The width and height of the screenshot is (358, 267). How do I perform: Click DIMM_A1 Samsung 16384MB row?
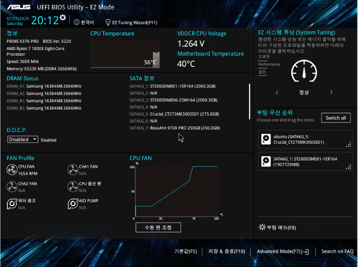(x=44, y=86)
